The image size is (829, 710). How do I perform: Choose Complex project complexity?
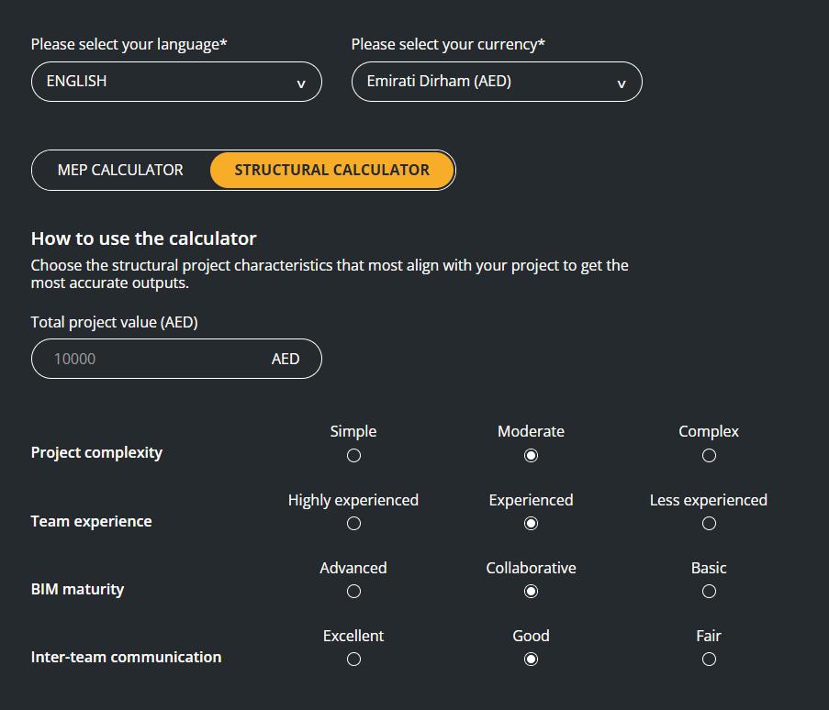point(709,456)
